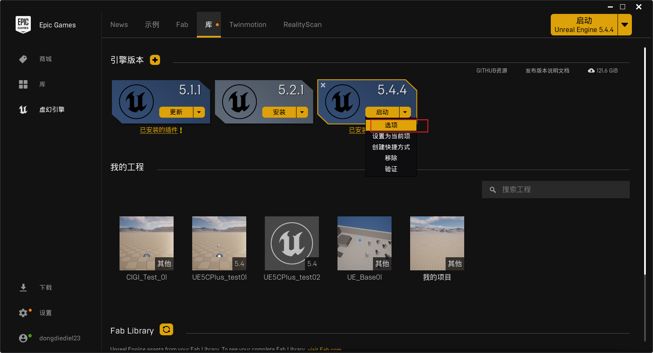Open 我的项目 project thumbnail
653x353 pixels.
point(437,243)
